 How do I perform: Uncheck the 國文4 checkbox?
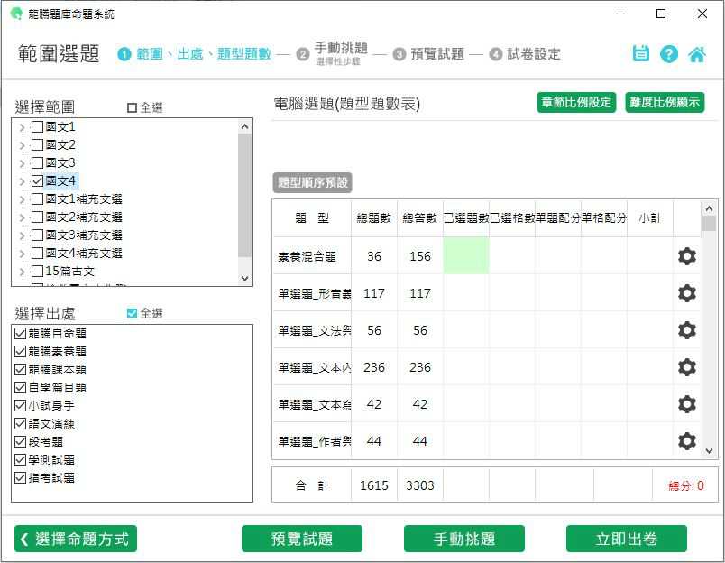pos(37,180)
